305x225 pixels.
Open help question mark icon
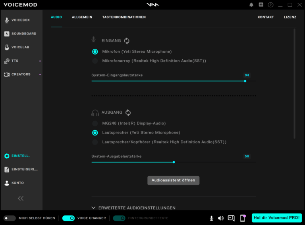(270, 5)
